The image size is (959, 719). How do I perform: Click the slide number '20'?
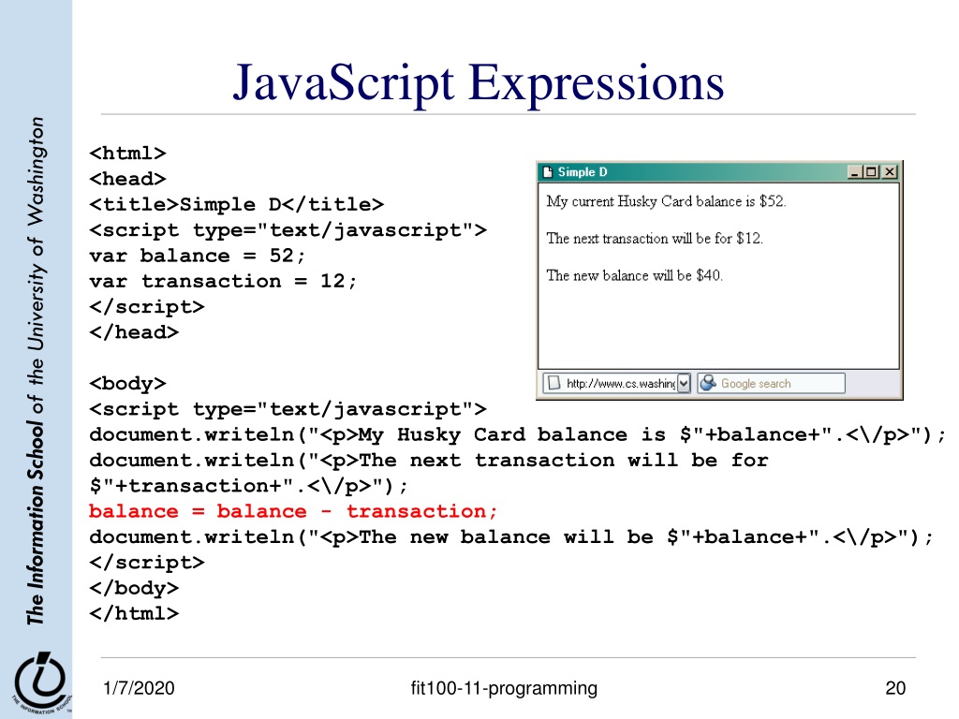895,688
